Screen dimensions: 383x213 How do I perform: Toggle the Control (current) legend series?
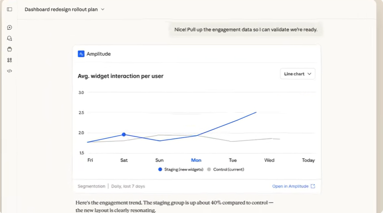225,169
